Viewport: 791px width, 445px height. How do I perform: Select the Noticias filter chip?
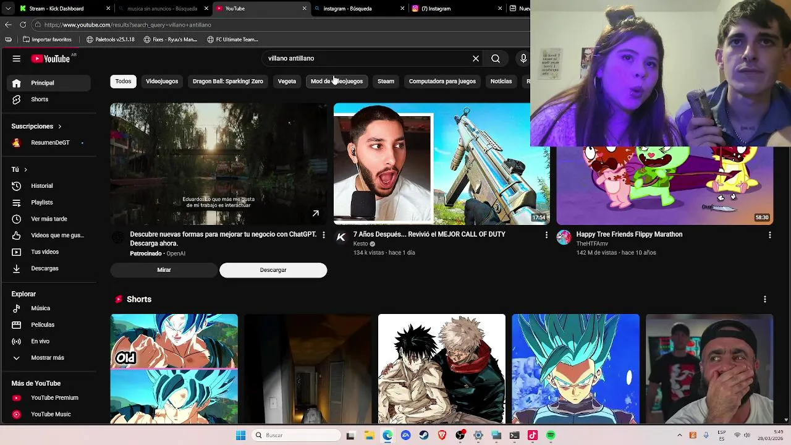[x=501, y=82]
